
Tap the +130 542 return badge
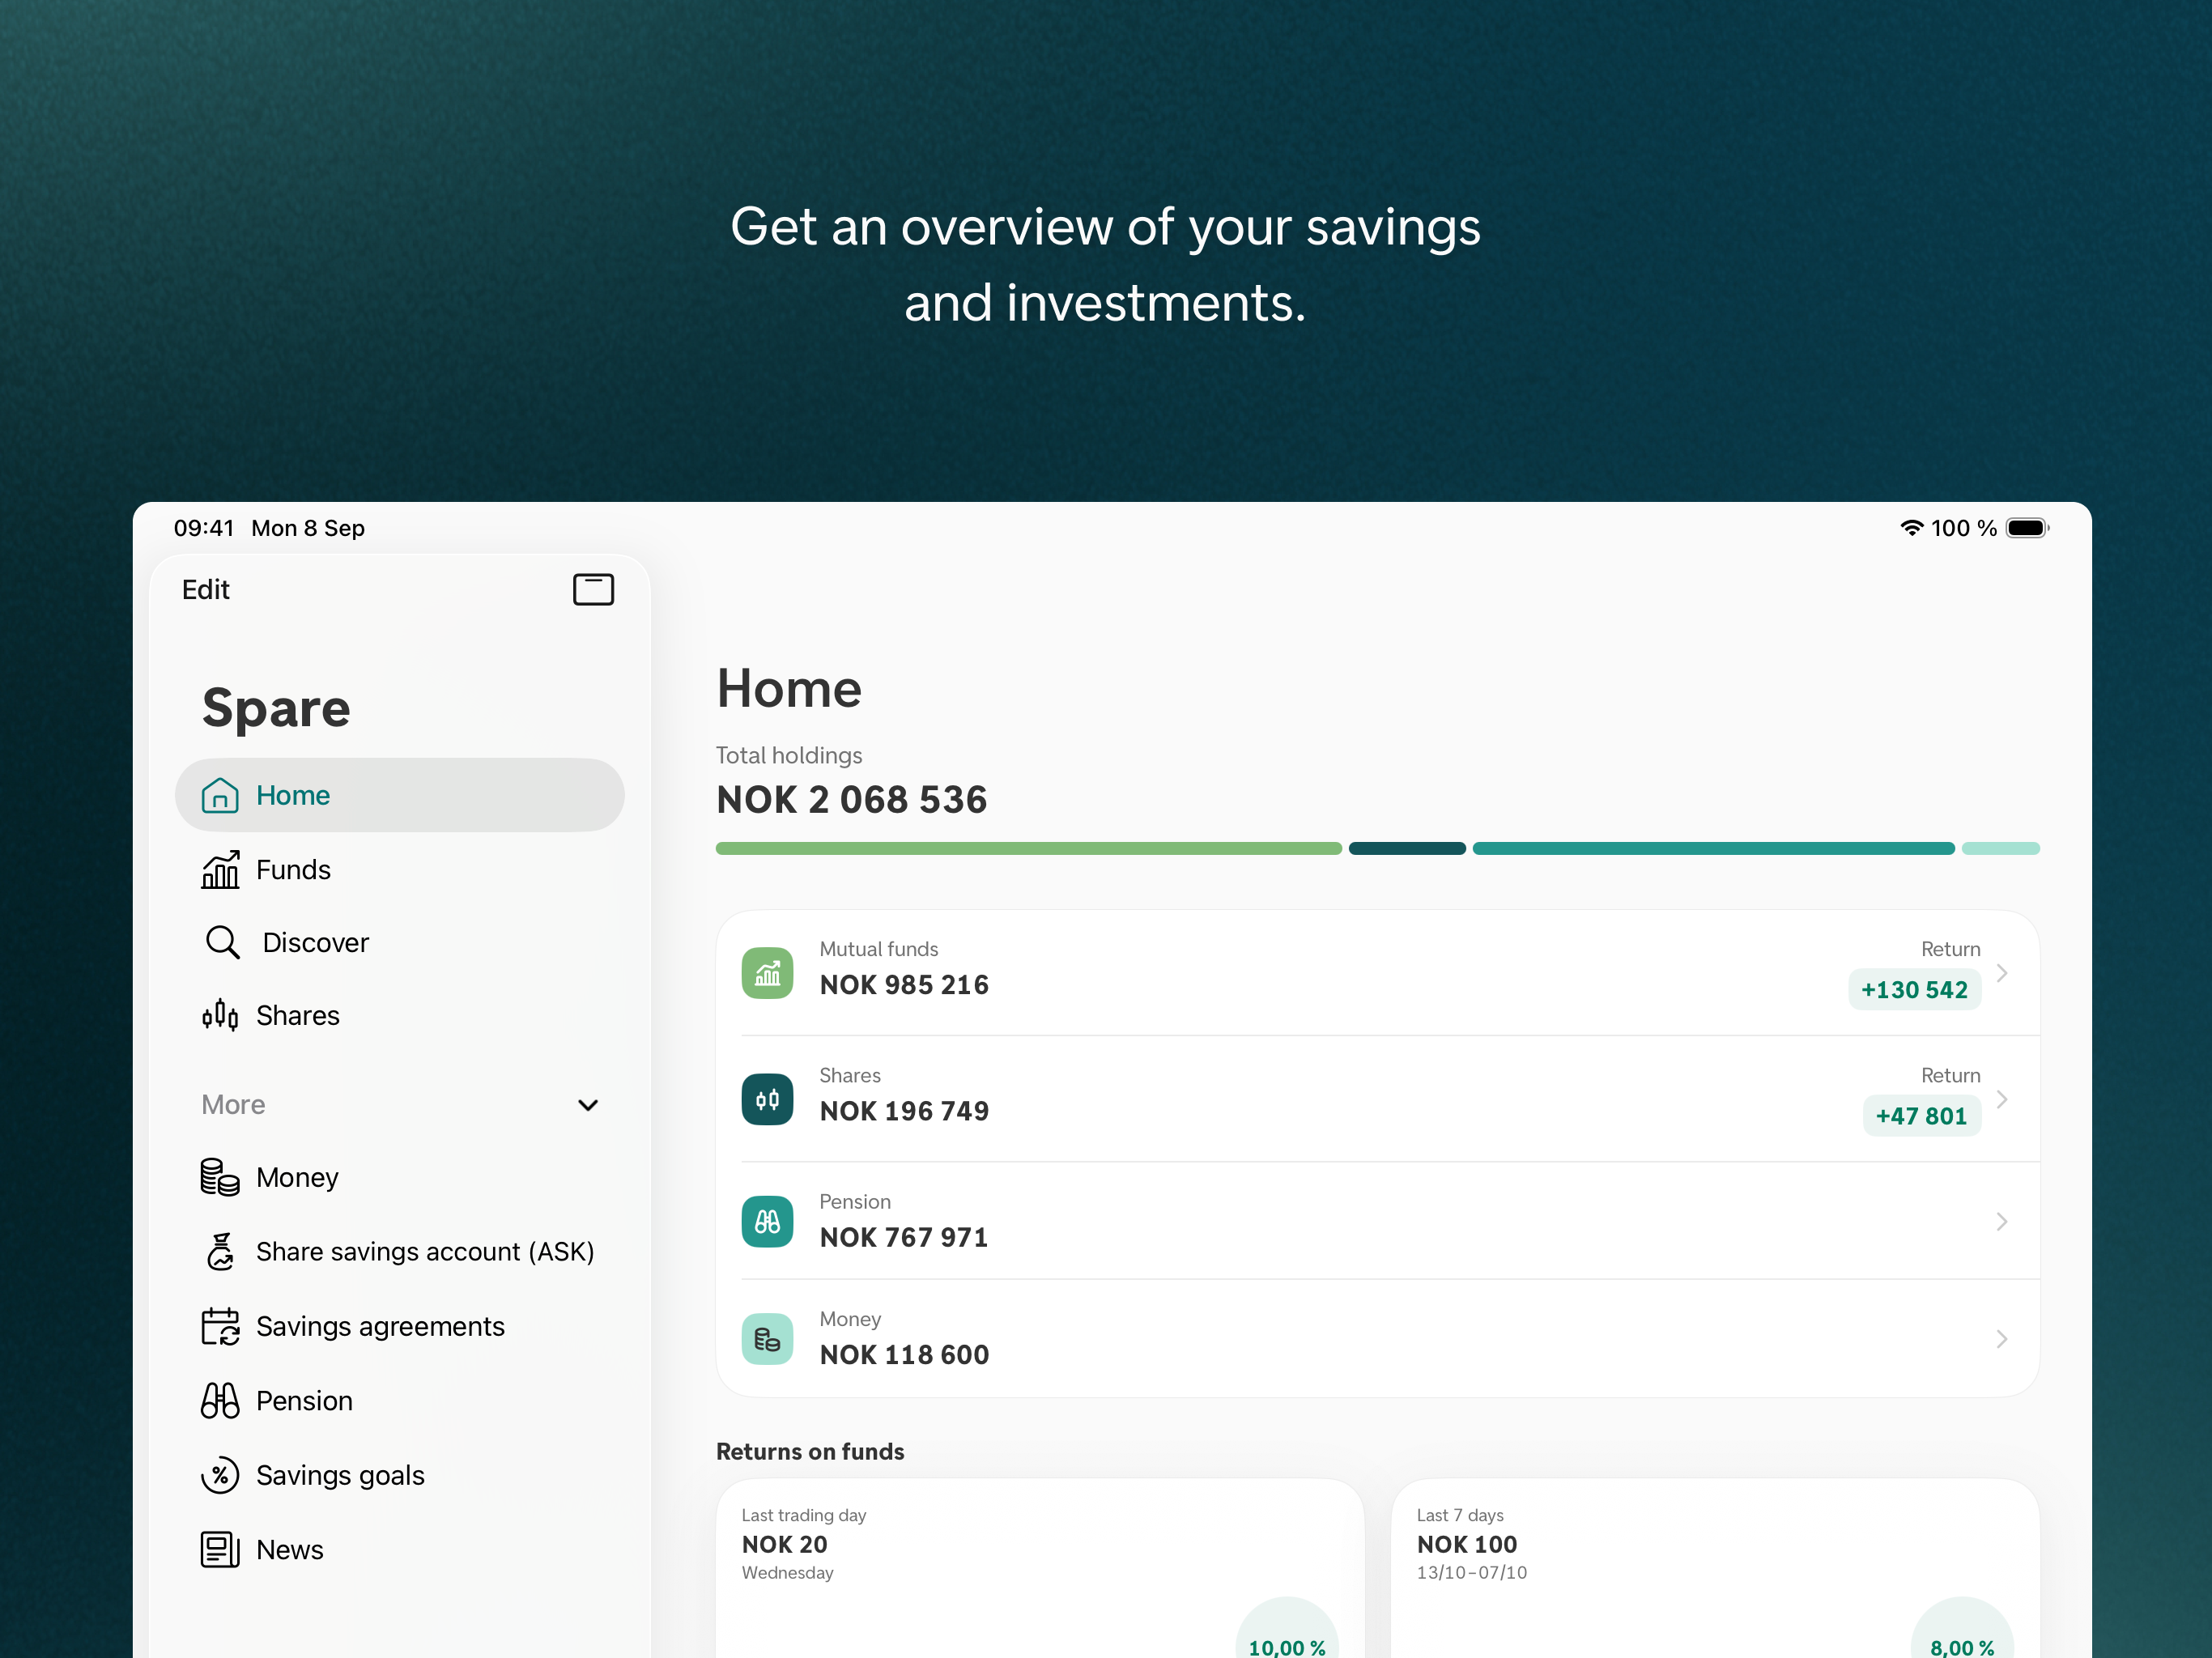tap(1914, 989)
